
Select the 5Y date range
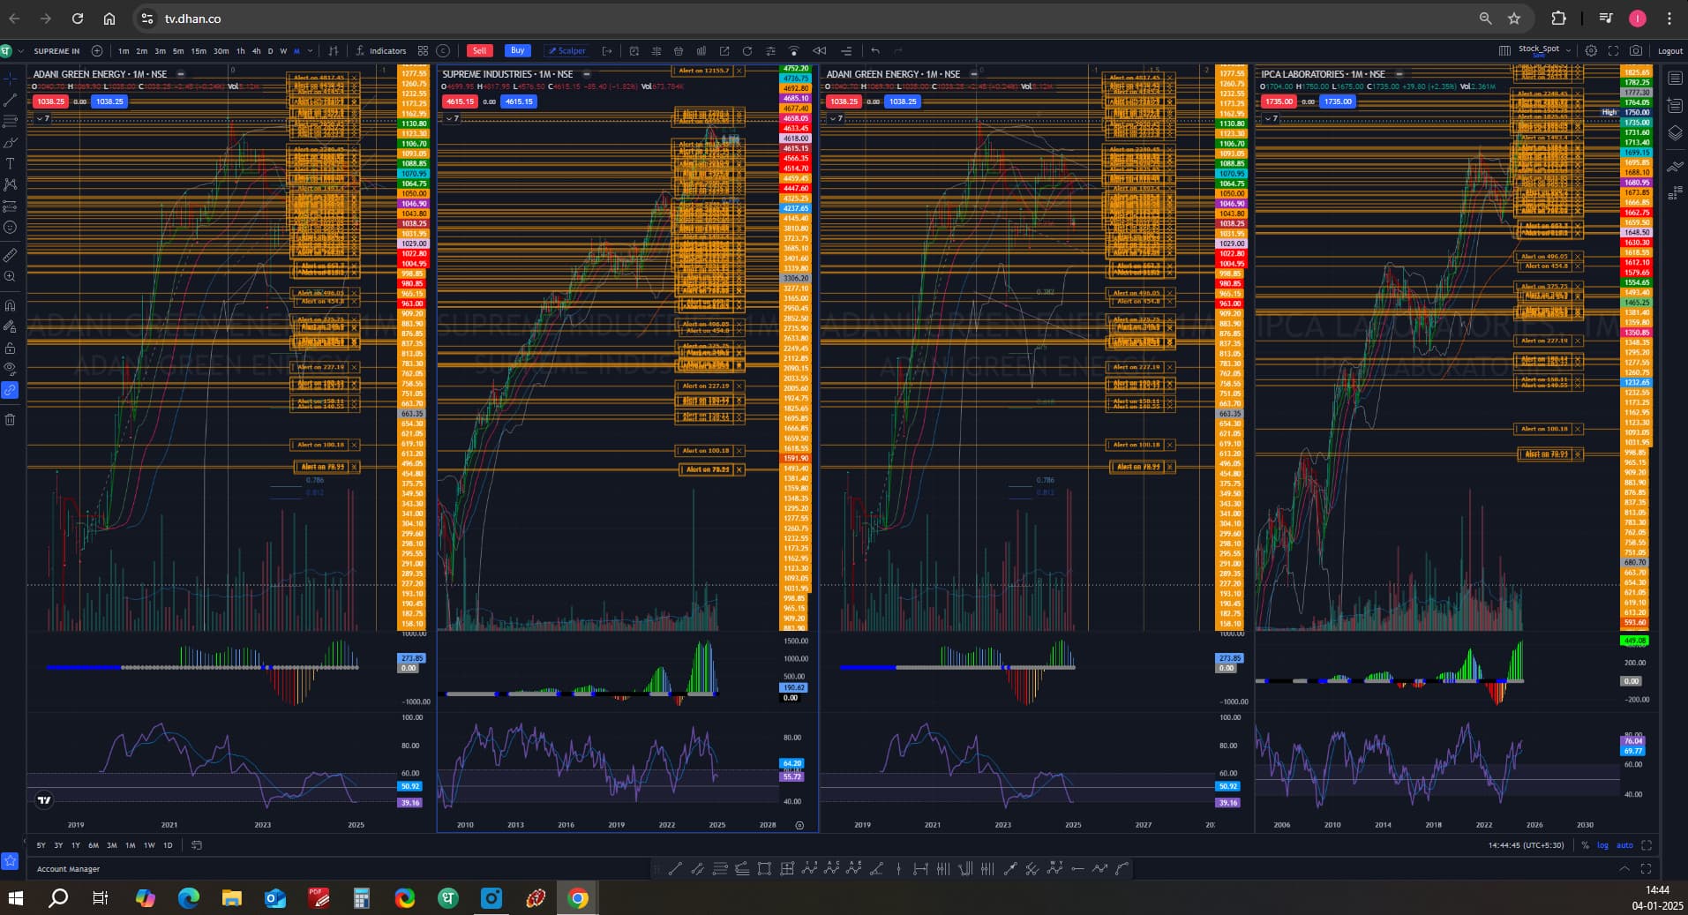tap(41, 845)
